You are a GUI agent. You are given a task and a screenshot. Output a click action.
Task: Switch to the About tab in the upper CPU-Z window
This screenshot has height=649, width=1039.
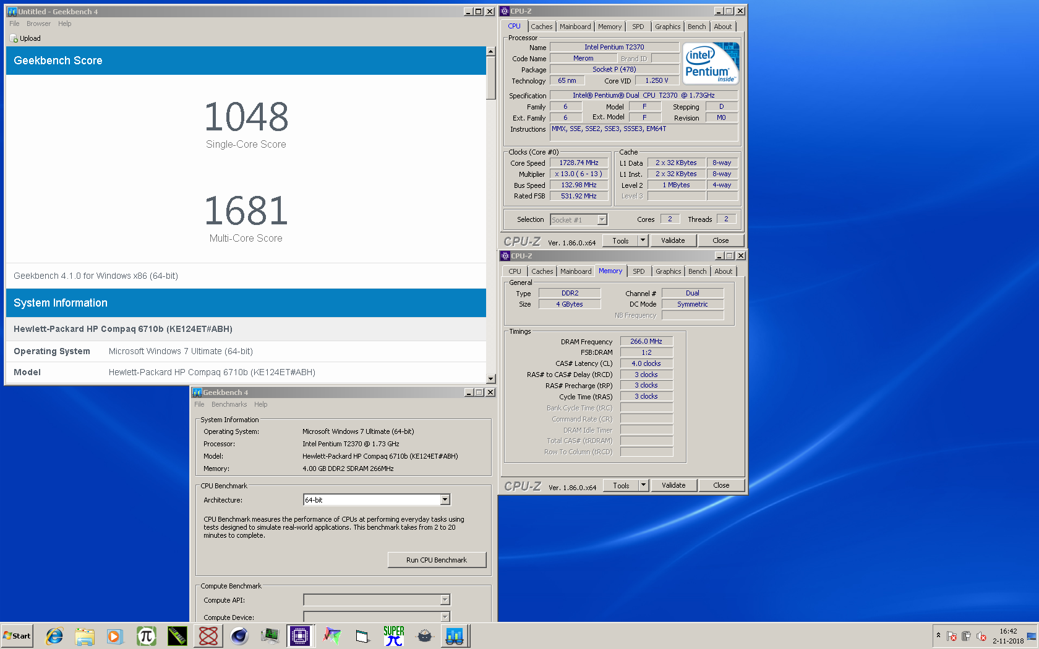[723, 27]
